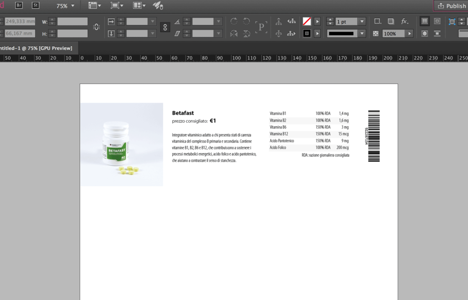Click the Vitamina B12 table row

tap(309, 134)
